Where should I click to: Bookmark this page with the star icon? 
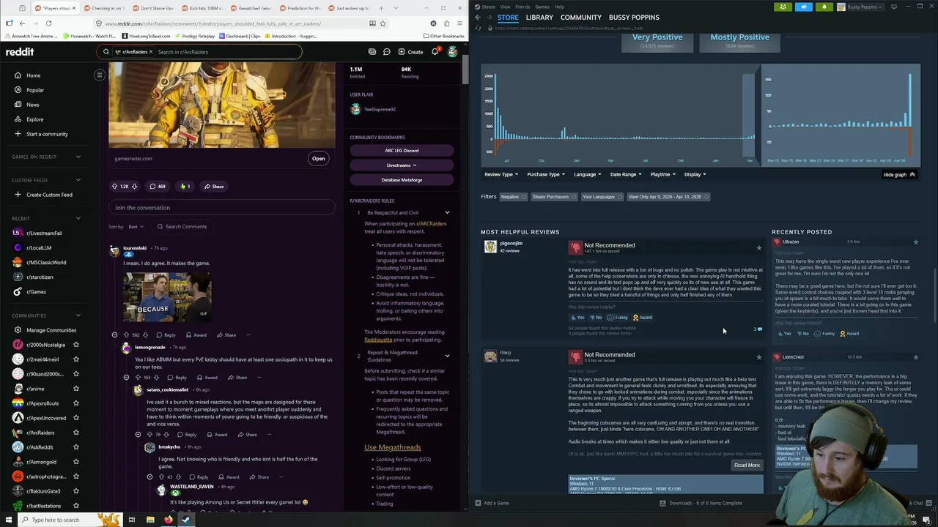(384, 23)
